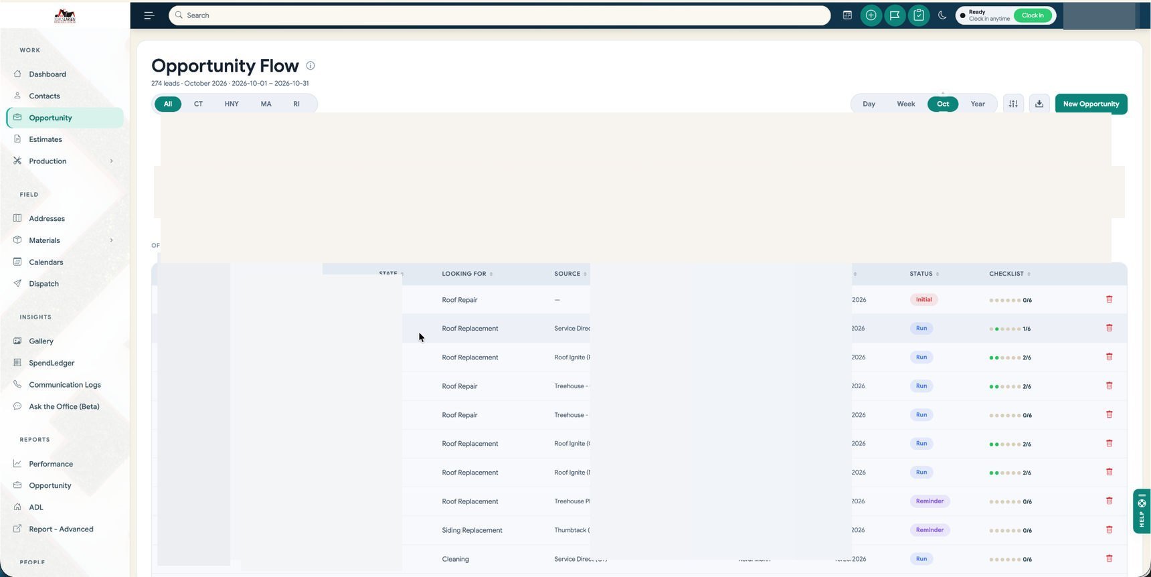1151x577 pixels.
Task: Select the RI region filter
Action: click(296, 104)
